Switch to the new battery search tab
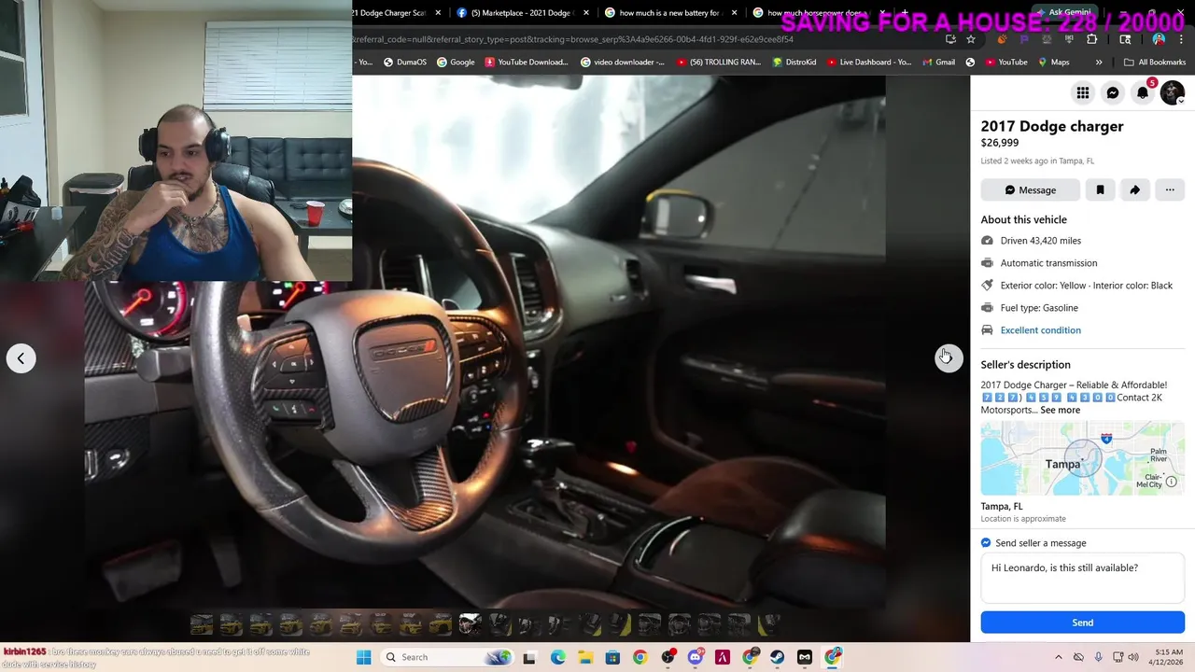The width and height of the screenshot is (1195, 672). point(668,13)
